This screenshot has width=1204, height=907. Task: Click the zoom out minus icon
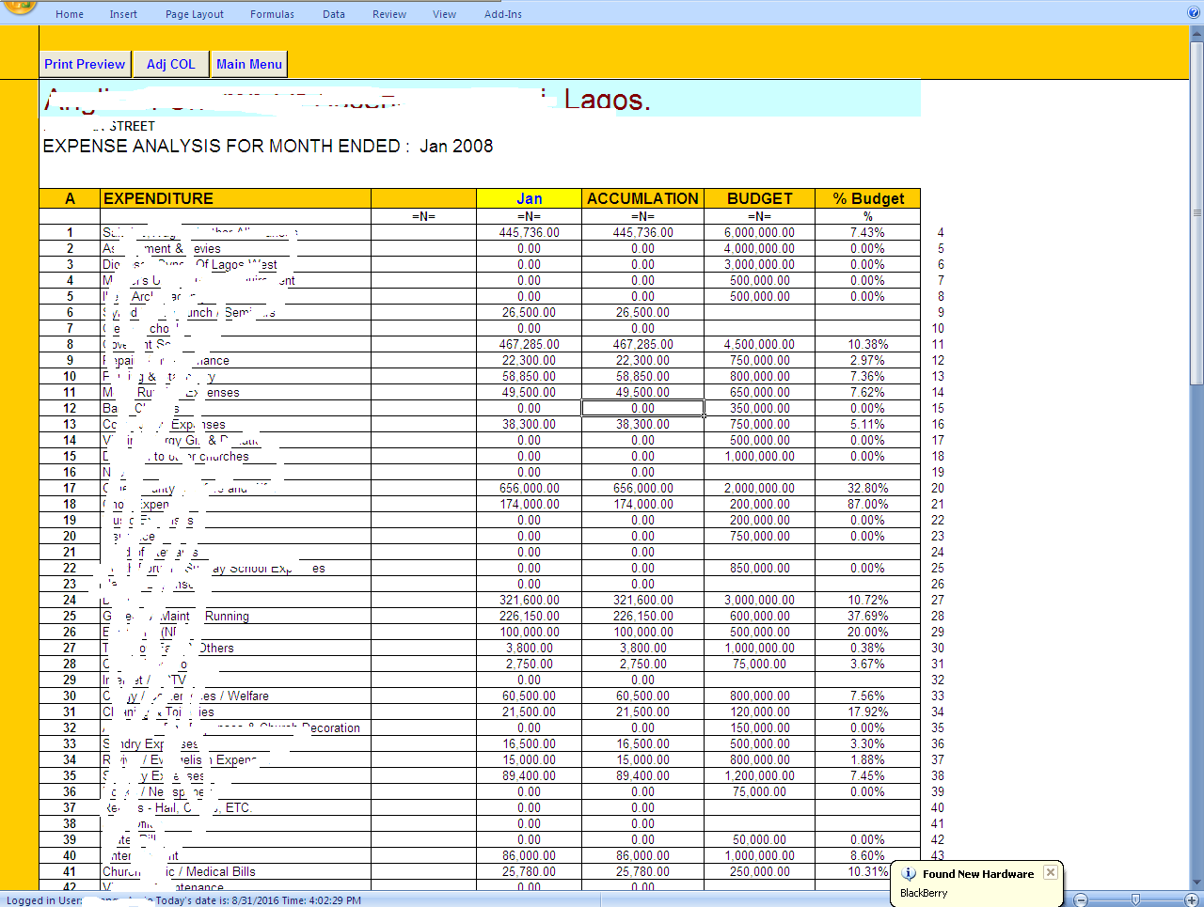point(1081,900)
